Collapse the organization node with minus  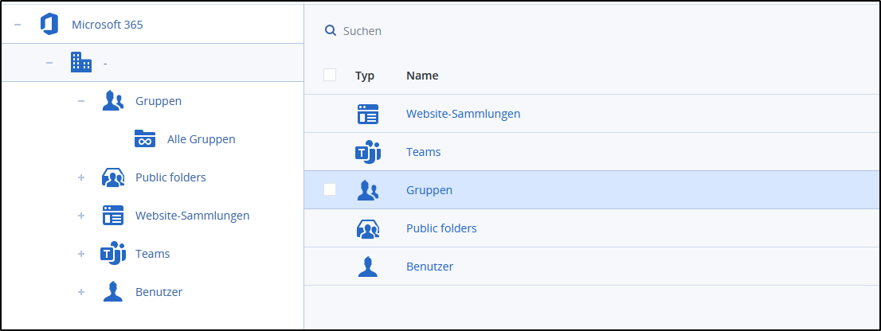click(x=49, y=62)
